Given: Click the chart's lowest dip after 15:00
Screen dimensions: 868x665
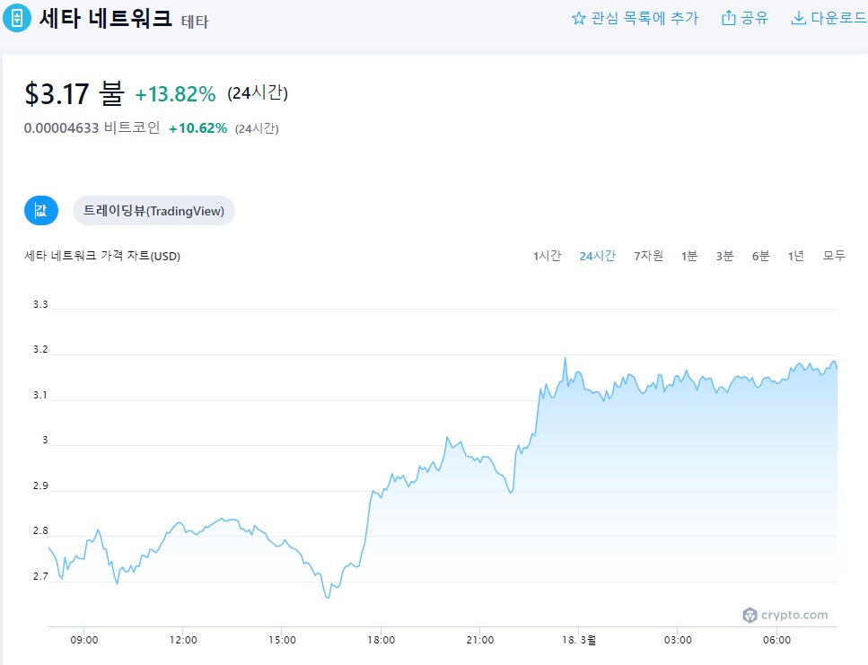Looking at the screenshot, I should click(x=328, y=598).
